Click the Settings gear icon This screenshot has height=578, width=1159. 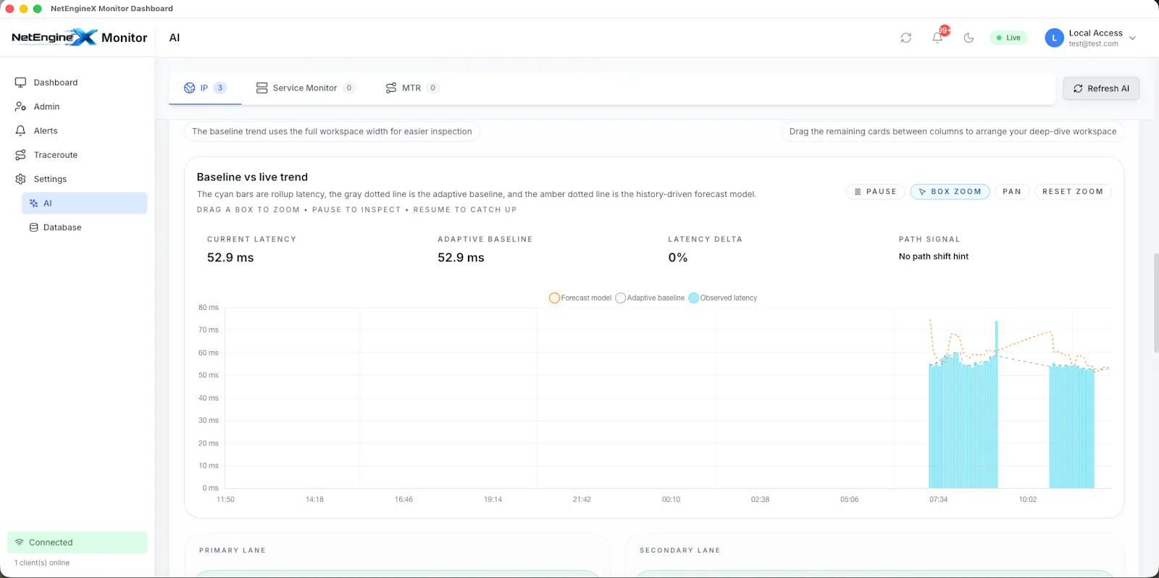(x=20, y=179)
